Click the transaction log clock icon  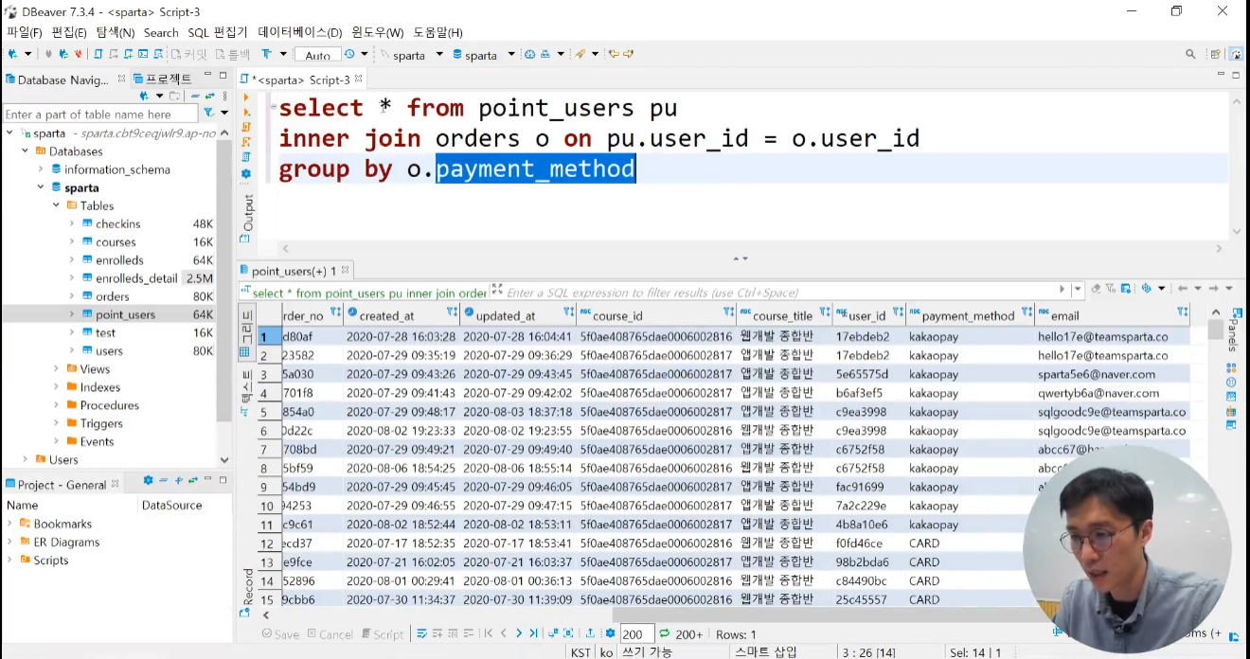pos(350,54)
